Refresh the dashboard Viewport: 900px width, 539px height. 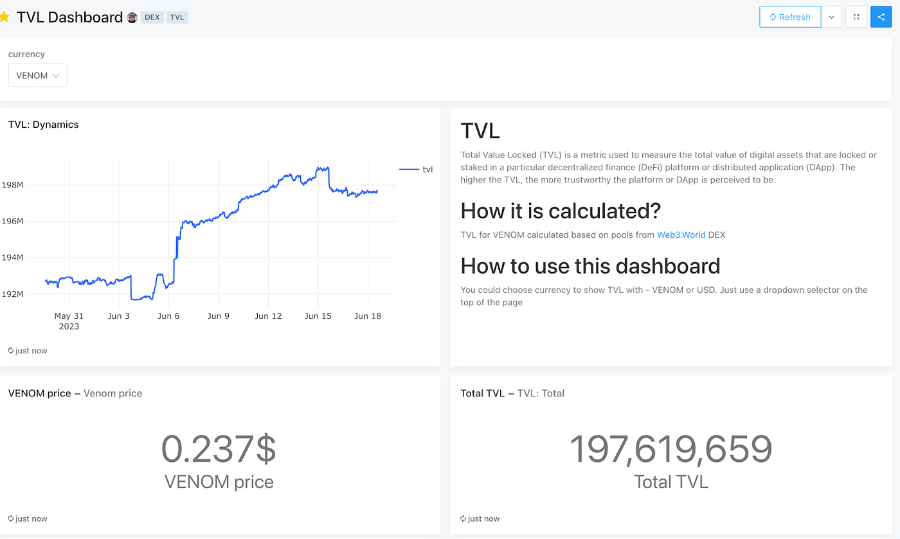790,17
